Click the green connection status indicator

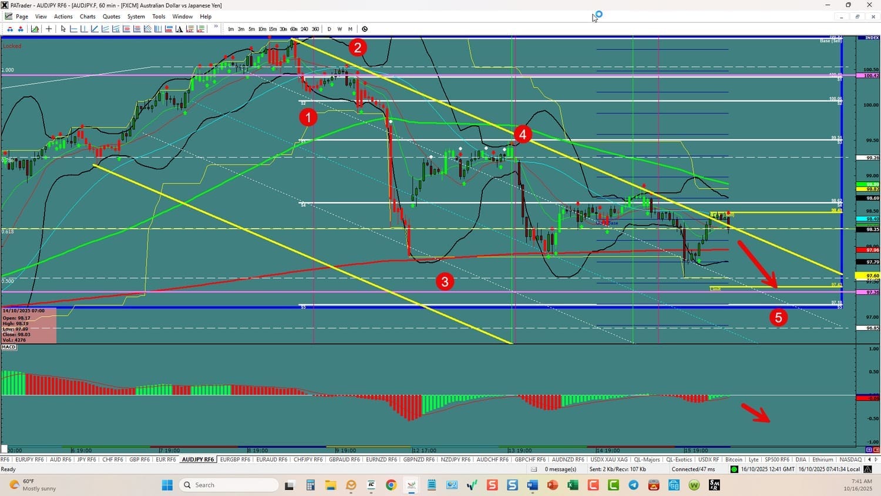tap(734, 470)
